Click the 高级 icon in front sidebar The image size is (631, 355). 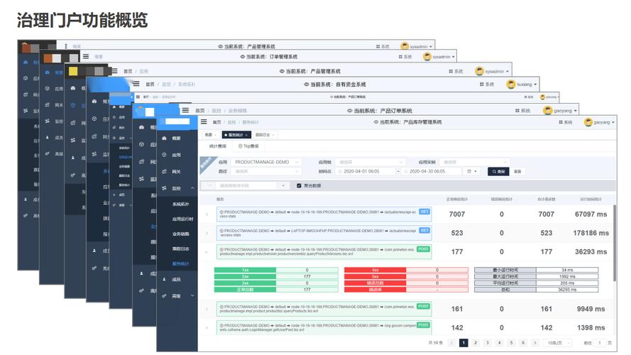164,296
